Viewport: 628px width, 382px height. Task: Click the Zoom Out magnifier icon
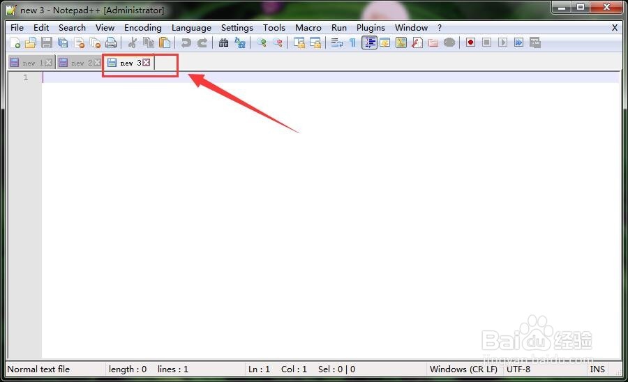278,43
